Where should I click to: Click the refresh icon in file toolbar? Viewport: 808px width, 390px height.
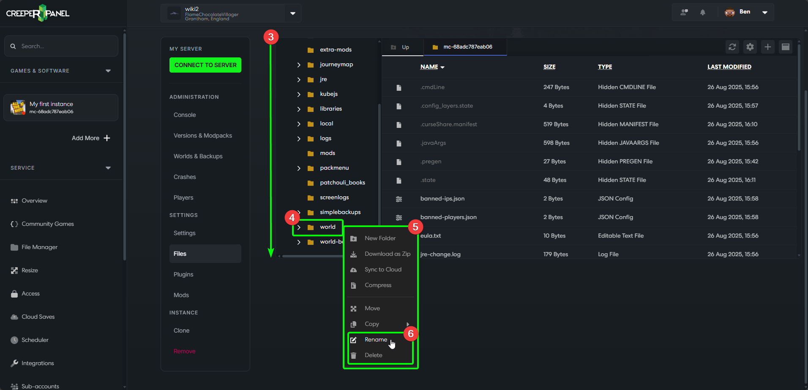coord(732,47)
